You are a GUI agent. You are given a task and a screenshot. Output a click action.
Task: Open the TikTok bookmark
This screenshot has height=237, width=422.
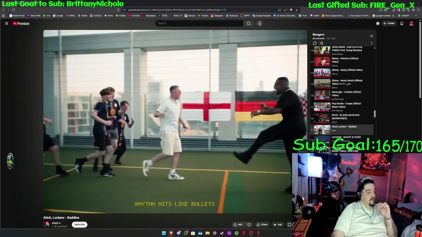click(163, 15)
